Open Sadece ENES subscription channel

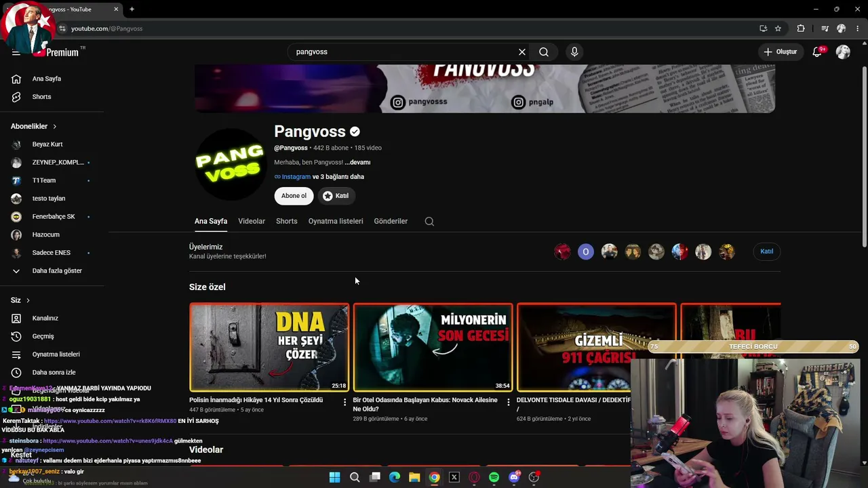click(x=52, y=253)
